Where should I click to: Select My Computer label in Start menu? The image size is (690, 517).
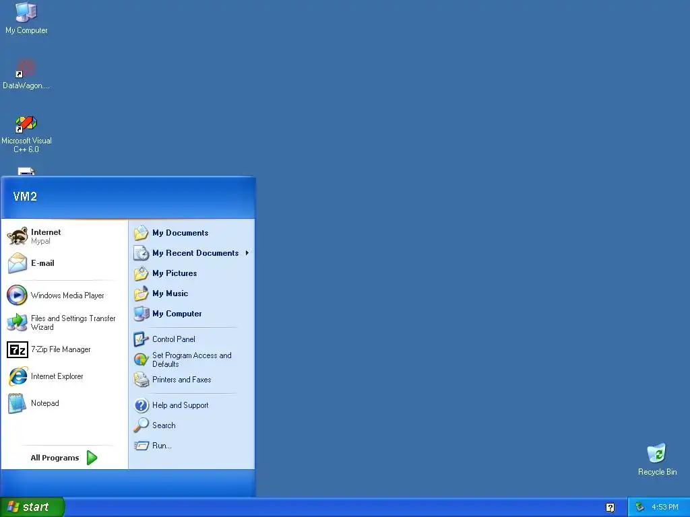coord(177,314)
